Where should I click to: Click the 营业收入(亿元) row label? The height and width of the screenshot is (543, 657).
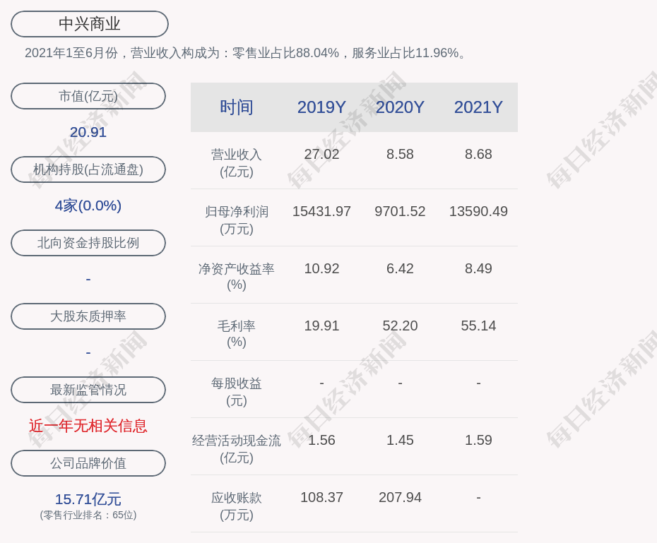[x=237, y=163]
